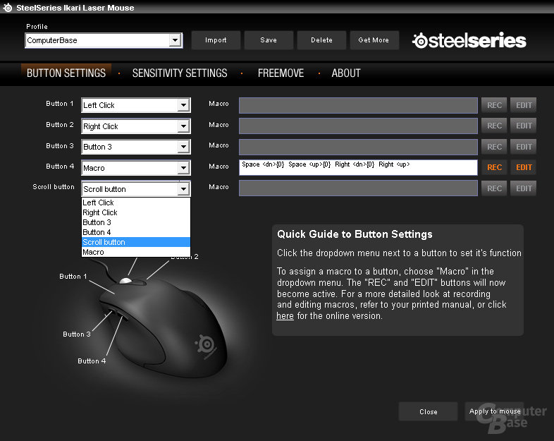This screenshot has width=554, height=441.
Task: Click EDIT for the Button 1 macro
Action: [524, 105]
